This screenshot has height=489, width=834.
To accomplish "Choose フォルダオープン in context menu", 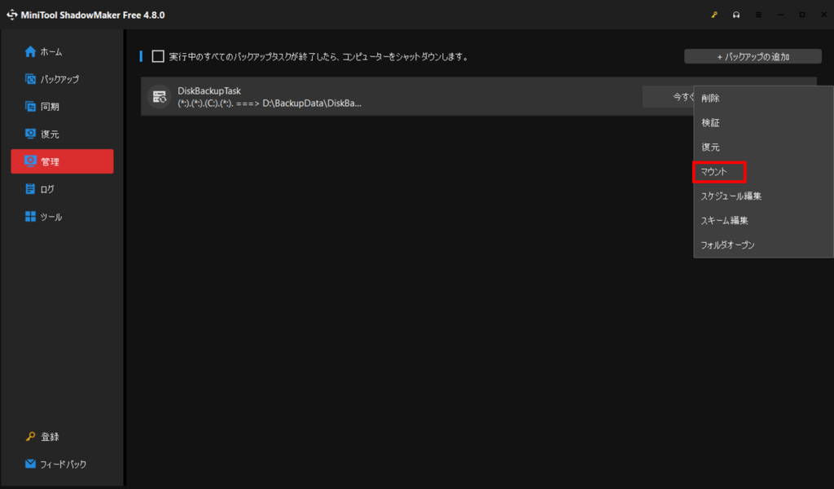I will click(727, 244).
